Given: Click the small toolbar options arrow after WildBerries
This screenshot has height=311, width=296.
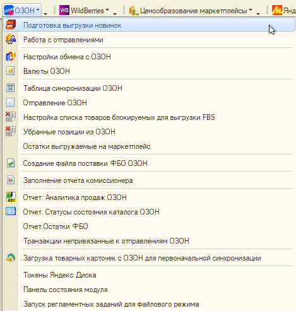Looking at the screenshot, I should tap(115, 14).
